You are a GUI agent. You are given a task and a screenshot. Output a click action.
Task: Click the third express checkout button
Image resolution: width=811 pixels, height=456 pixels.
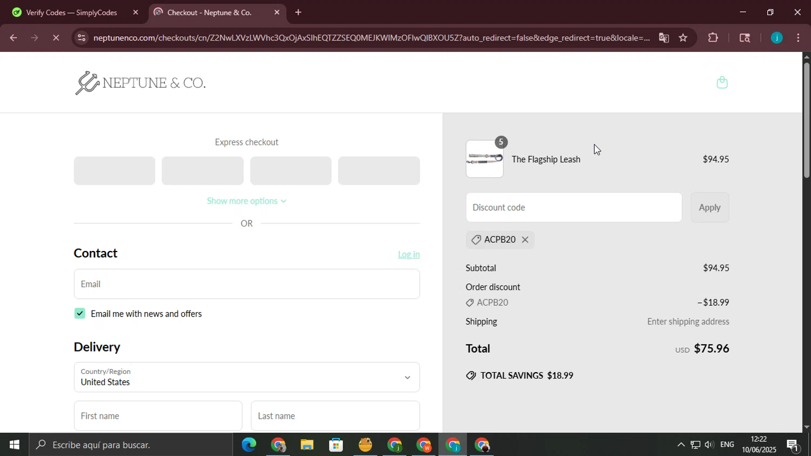point(291,171)
